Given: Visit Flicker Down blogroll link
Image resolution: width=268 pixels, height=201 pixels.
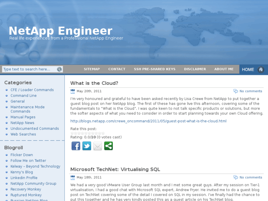Looking at the screenshot, I should click(x=22, y=155).
